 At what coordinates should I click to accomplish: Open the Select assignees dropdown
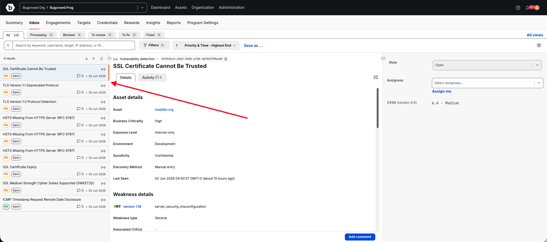point(488,83)
